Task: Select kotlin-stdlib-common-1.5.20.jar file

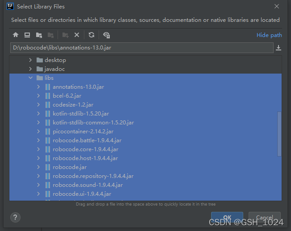Action: tap(145, 122)
